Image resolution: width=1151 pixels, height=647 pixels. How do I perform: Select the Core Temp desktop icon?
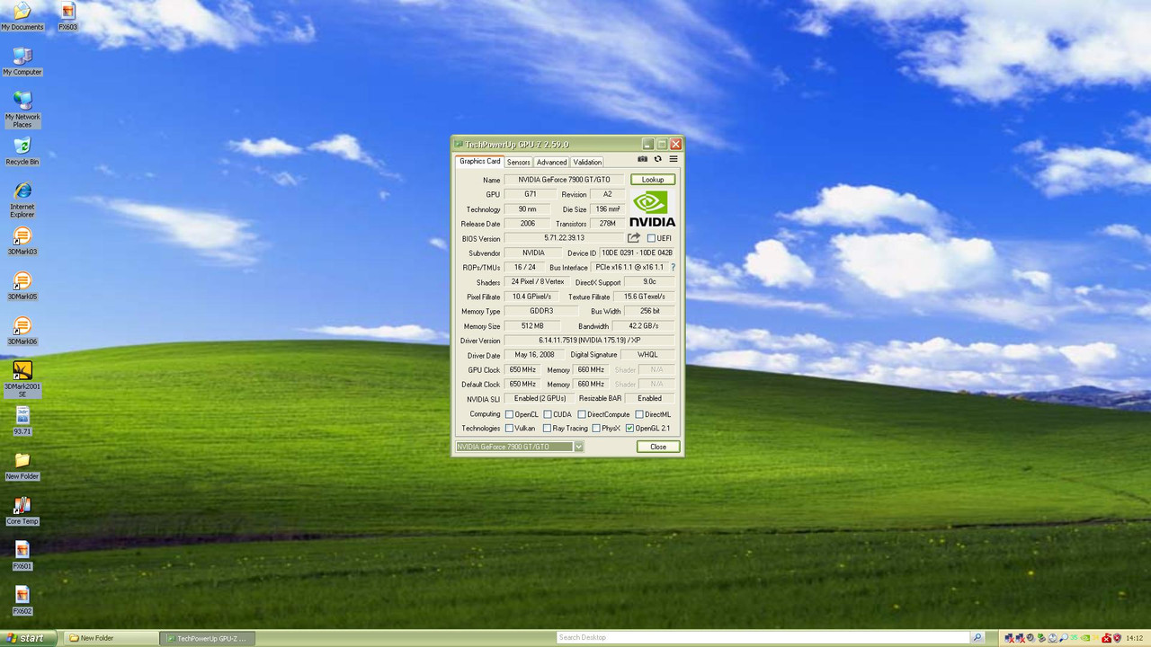point(22,511)
